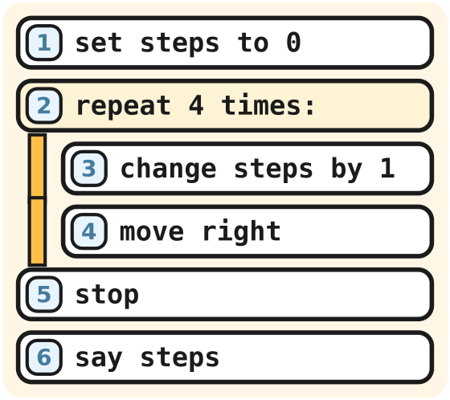
Task: Click the word 'right' in move block
Action: tap(241, 232)
